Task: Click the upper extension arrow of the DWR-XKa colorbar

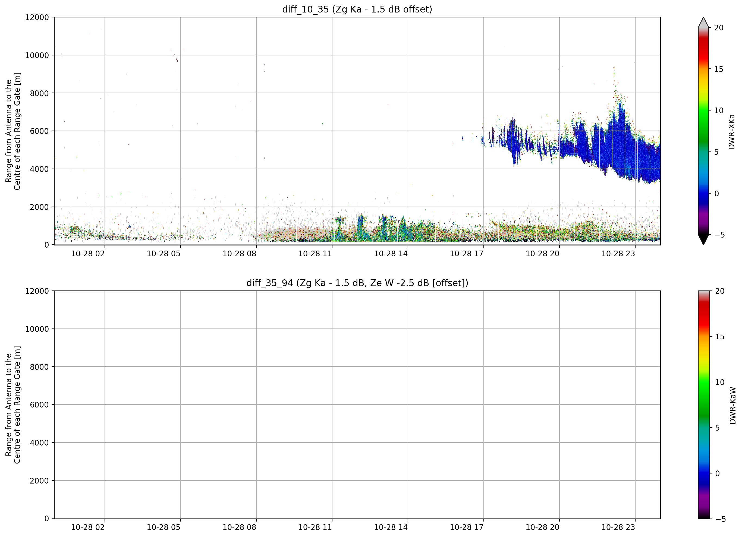Action: click(x=703, y=23)
